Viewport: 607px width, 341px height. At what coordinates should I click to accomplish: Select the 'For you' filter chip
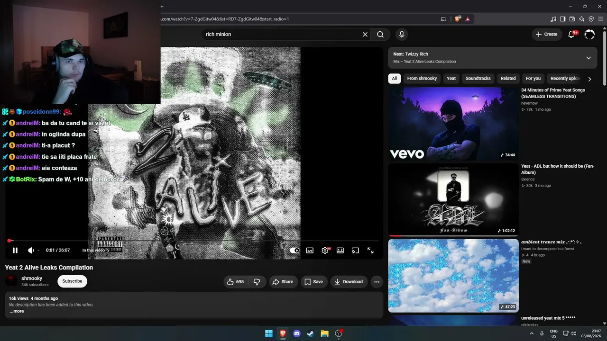pos(533,79)
